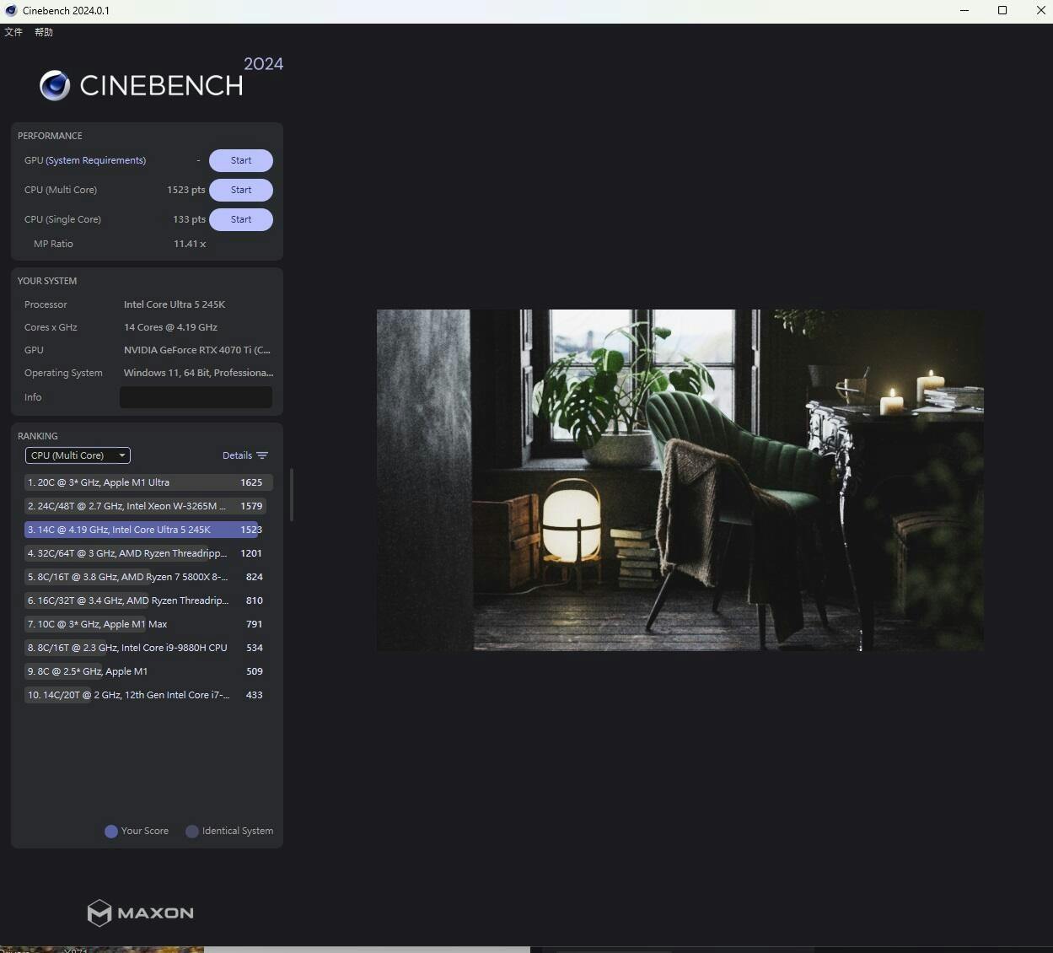Click the 133 pts single core score
Screen dimensions: 1053x953
pyautogui.click(x=189, y=219)
